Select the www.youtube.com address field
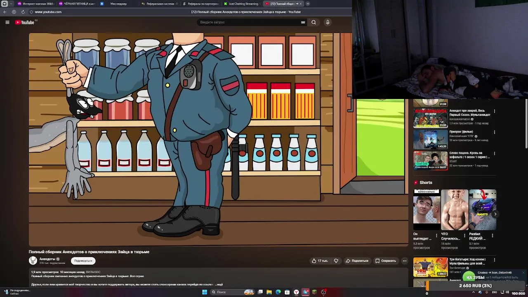528x297 pixels. [48, 12]
